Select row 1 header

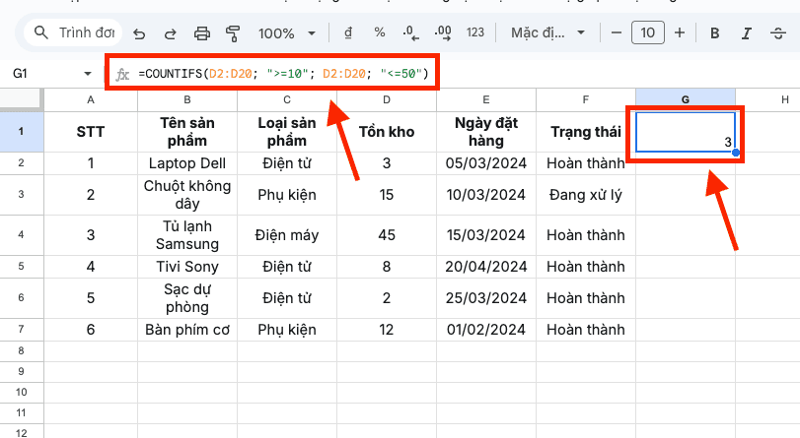pos(22,132)
